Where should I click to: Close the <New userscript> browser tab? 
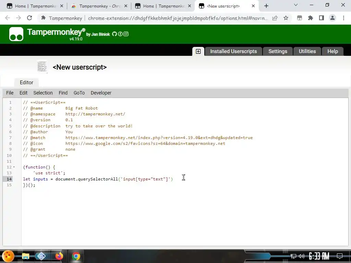pyautogui.click(x=253, y=6)
